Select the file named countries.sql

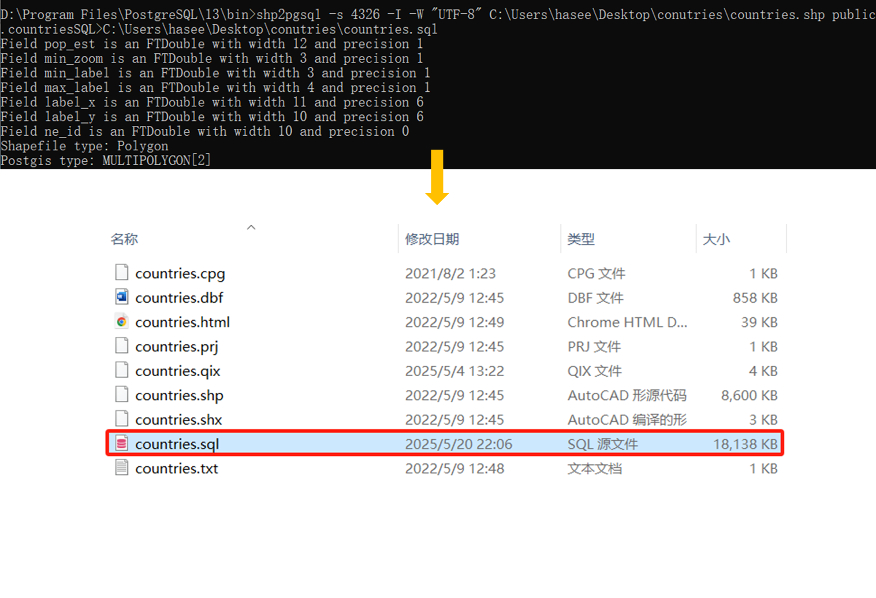pyautogui.click(x=177, y=444)
